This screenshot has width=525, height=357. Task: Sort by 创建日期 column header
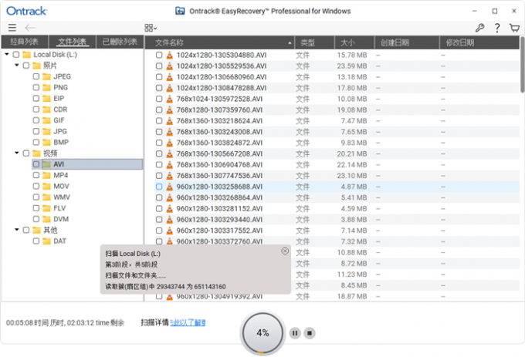point(407,42)
